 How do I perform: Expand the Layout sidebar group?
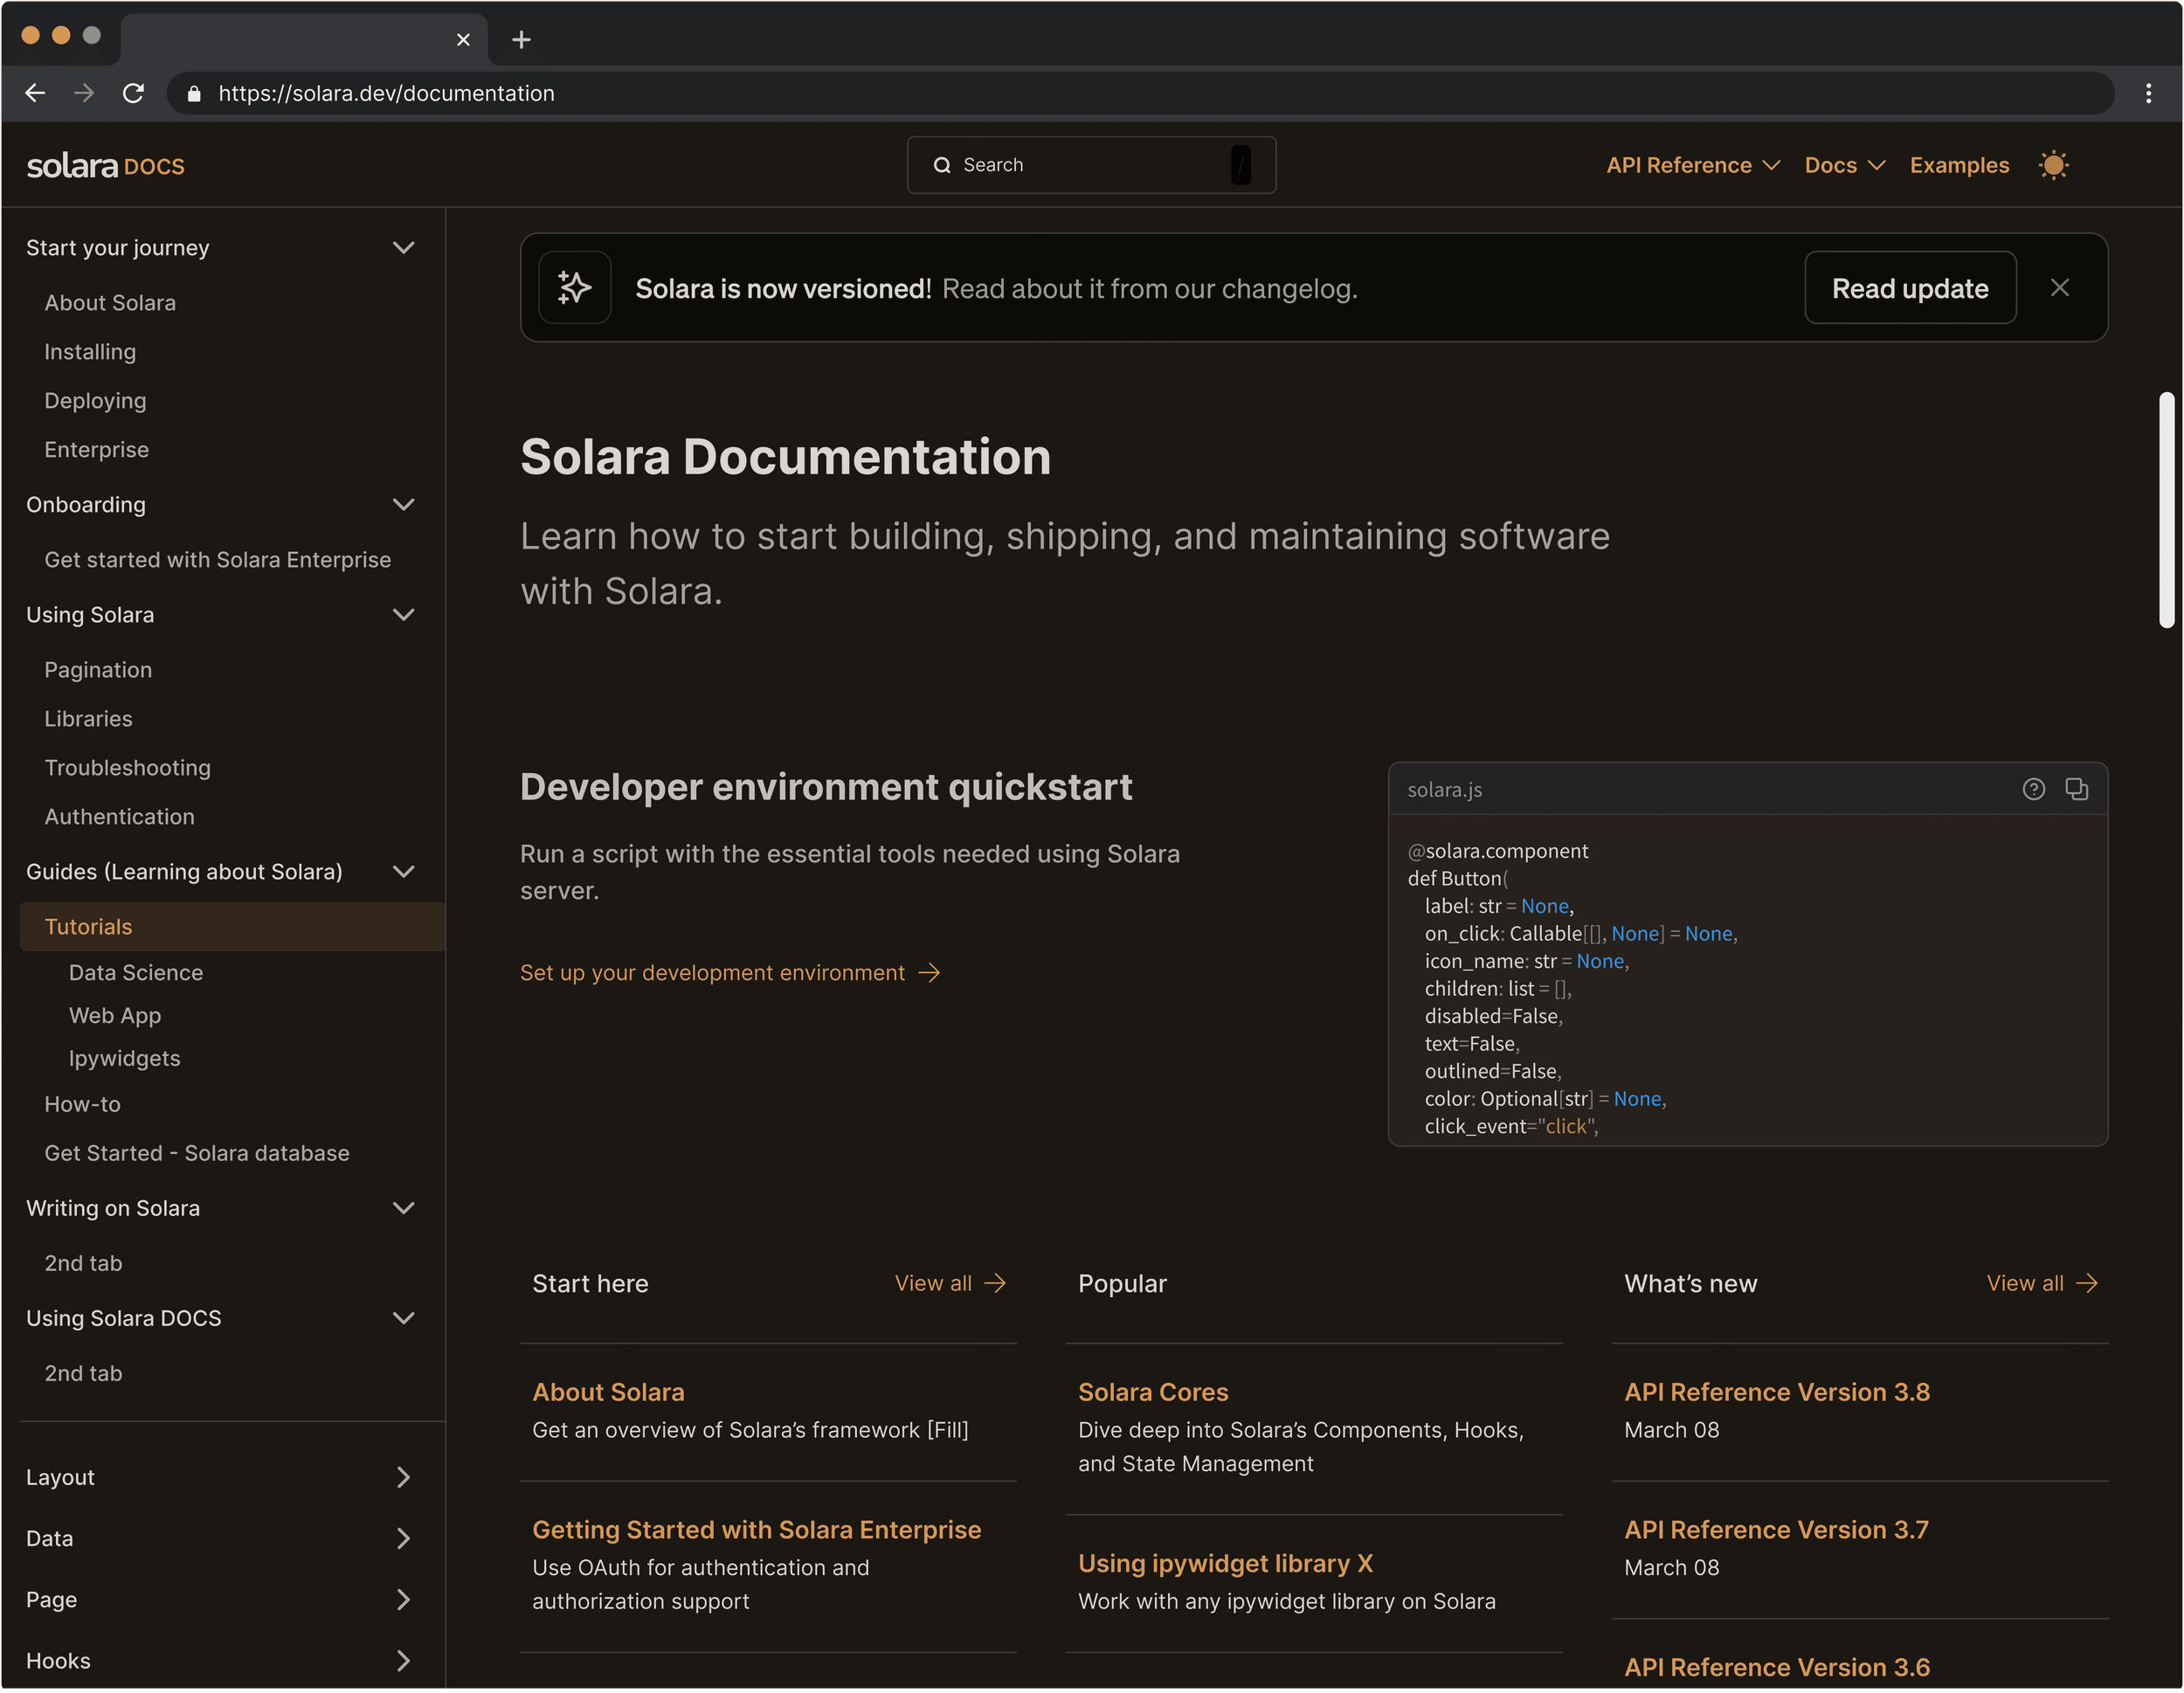pos(403,1477)
